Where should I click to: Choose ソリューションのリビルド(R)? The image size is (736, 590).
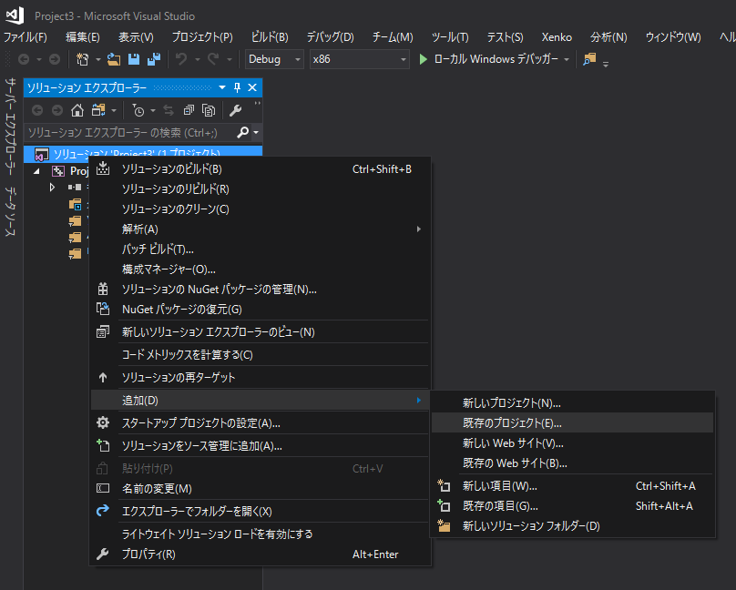[x=261, y=189]
